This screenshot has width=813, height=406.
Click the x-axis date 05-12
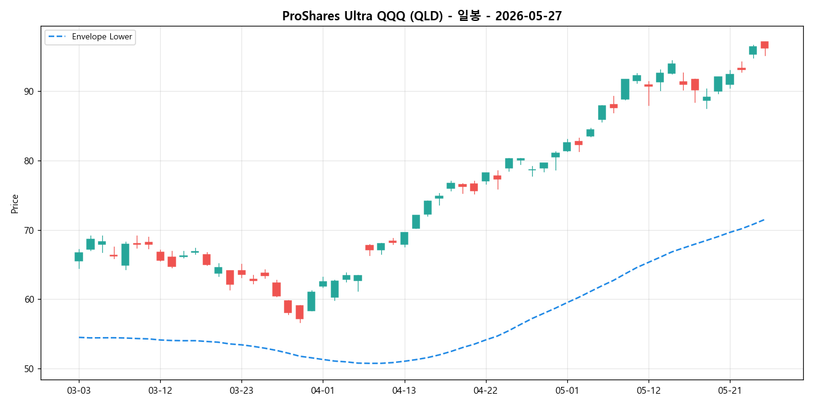pos(648,391)
